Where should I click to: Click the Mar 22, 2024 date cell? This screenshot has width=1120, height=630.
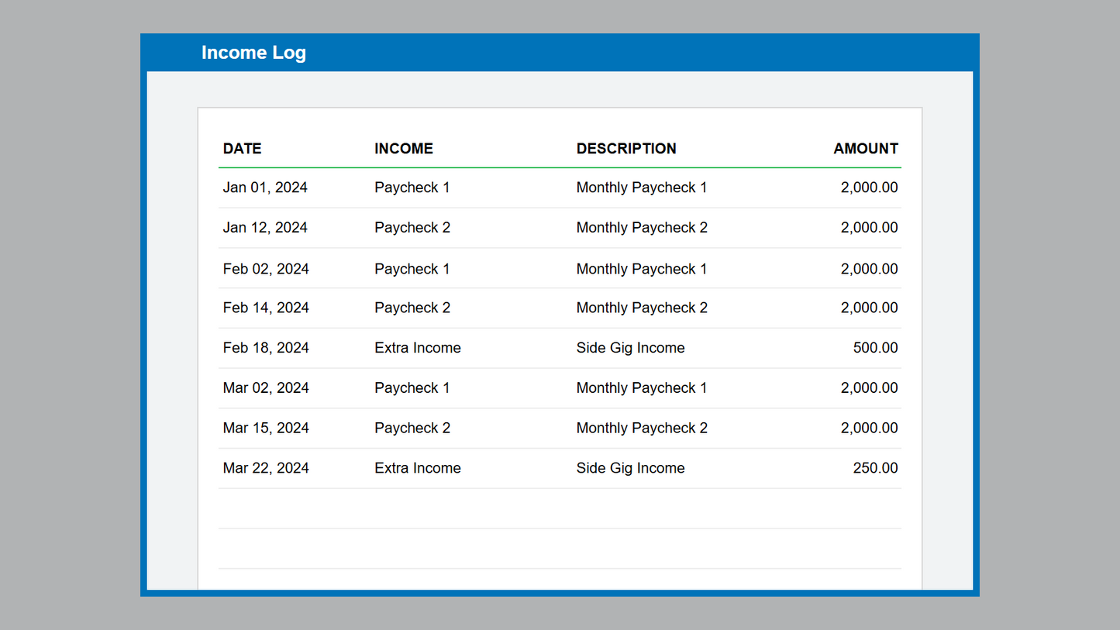pos(266,468)
